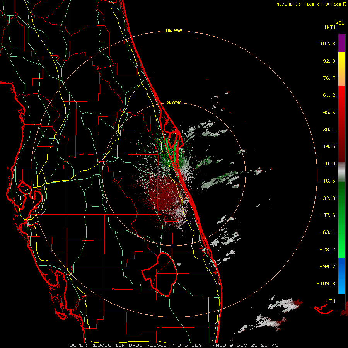Click the 92.3 velocity scale value
This screenshot has width=348, height=348.
[x=329, y=61]
